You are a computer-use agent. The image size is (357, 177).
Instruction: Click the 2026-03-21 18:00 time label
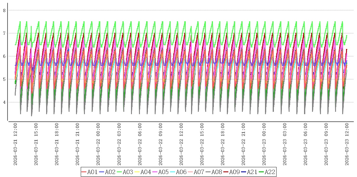(57, 144)
